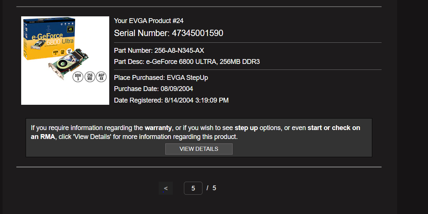The height and width of the screenshot is (214, 428).
Task: Click the 256 MB badge icon
Action: click(90, 77)
